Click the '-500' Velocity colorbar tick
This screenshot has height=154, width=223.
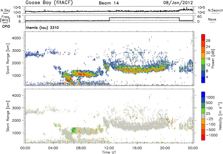pyautogui.click(x=211, y=130)
